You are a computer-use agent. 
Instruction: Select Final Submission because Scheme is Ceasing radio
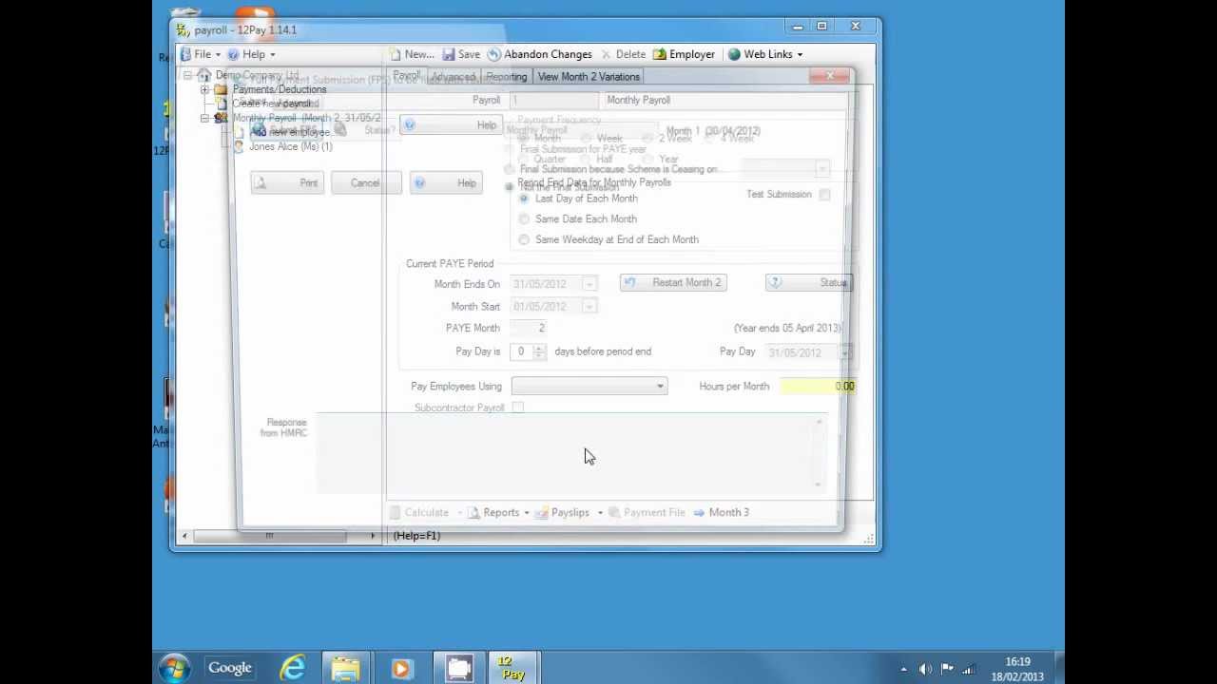(510, 169)
